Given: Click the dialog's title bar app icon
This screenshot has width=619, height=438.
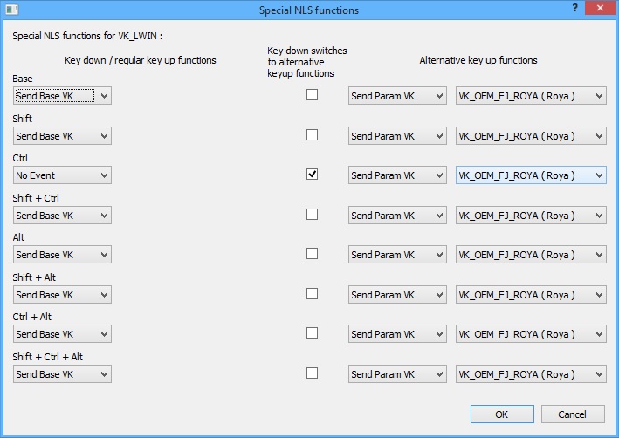Looking at the screenshot, I should (12, 10).
